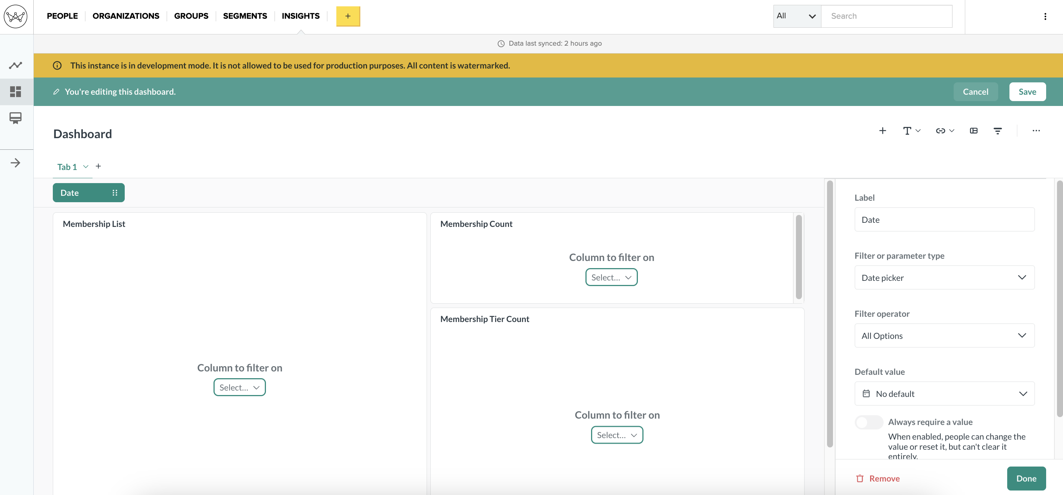Click the Membership List card title
Image resolution: width=1063 pixels, height=495 pixels.
[94, 224]
